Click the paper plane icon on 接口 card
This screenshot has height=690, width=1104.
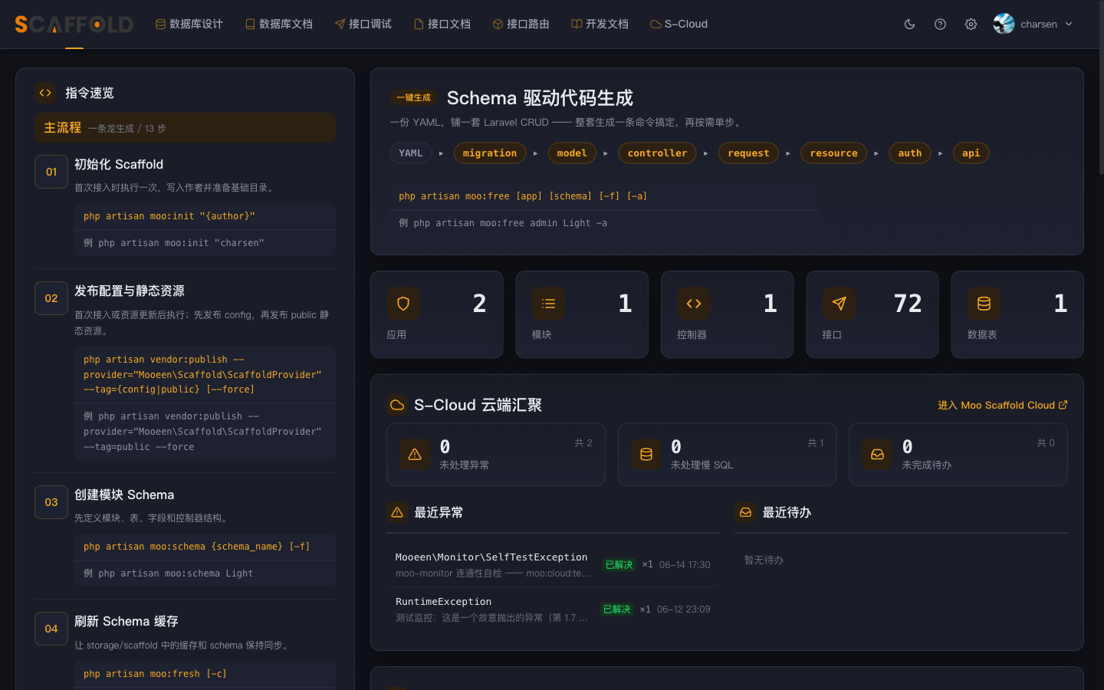click(x=839, y=304)
